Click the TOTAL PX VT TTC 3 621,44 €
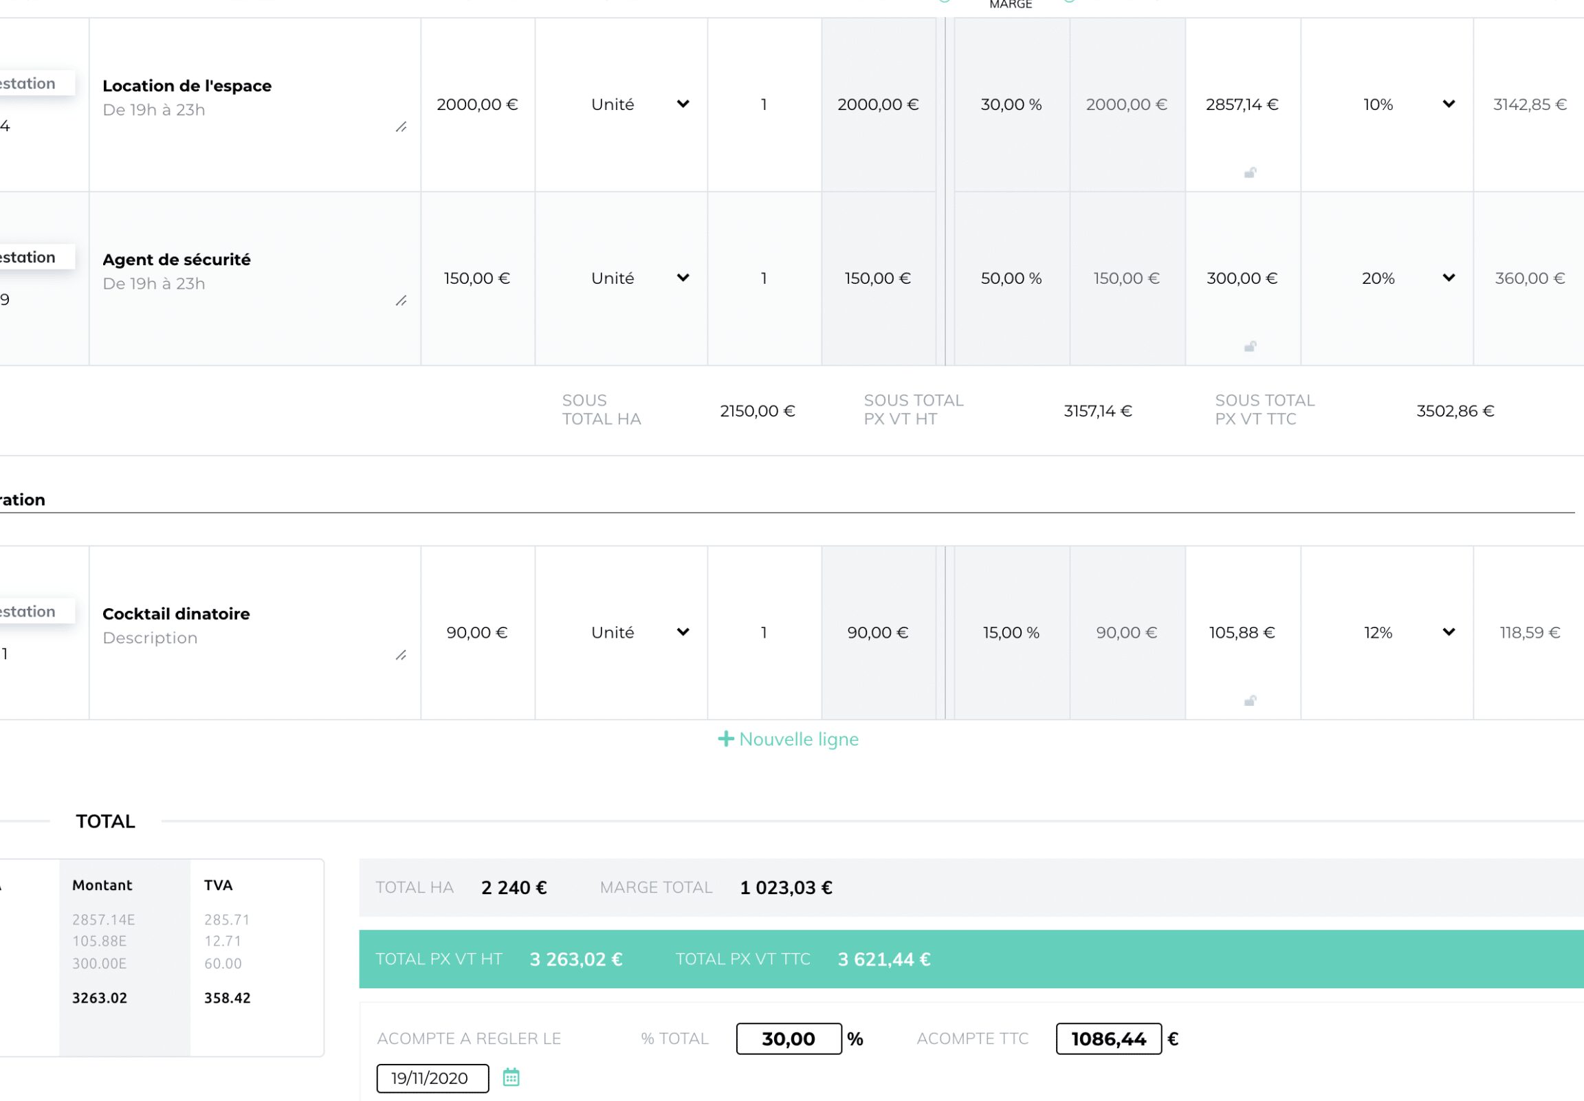This screenshot has height=1101, width=1584. pos(884,960)
